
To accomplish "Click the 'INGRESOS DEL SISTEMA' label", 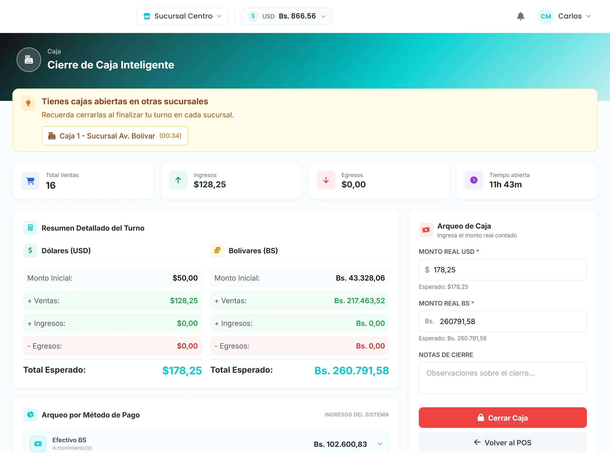I will coord(357,415).
